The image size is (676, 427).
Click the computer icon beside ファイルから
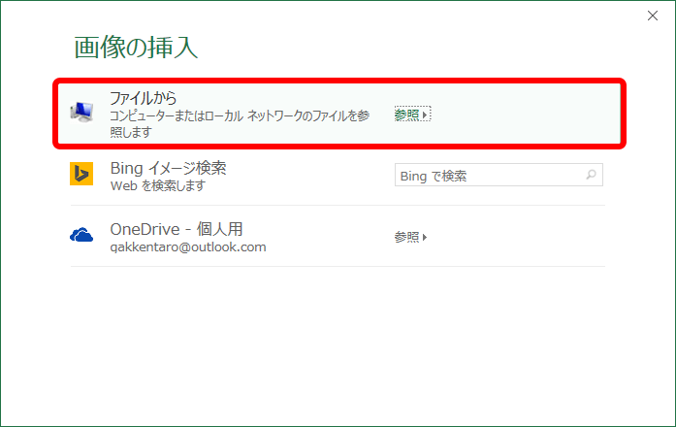[81, 113]
